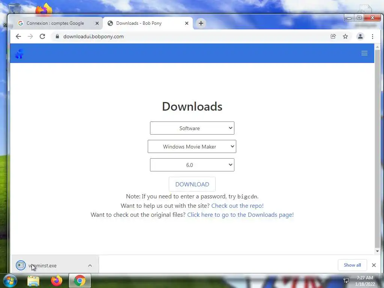This screenshot has height=288, width=384.
Task: Launch Firefox from the taskbar
Action: point(57,280)
